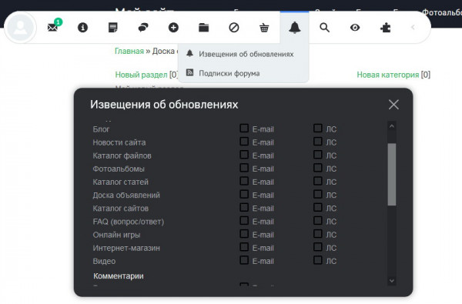Open the puzzle piece modules icon
Image resolution: width=462 pixels, height=304 pixels.
coord(386,28)
